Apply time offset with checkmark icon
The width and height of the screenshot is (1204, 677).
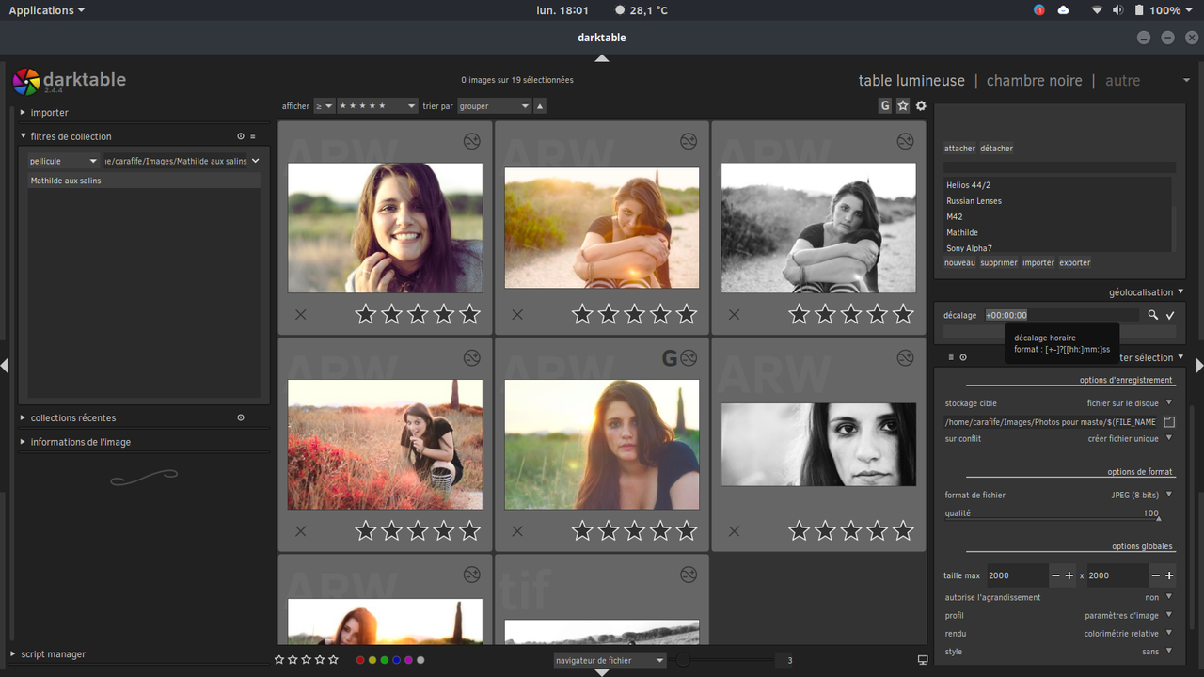tap(1170, 315)
